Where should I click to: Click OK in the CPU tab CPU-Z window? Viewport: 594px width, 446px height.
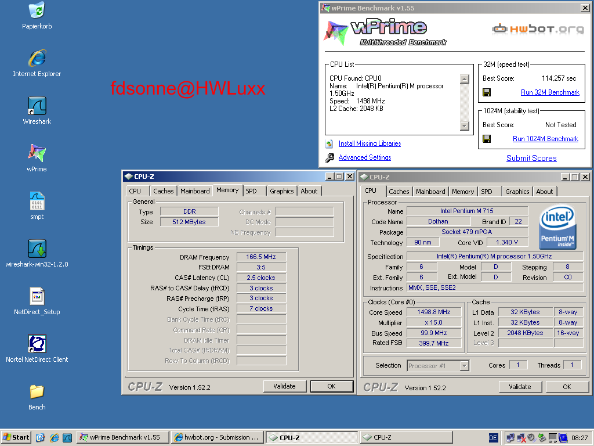(567, 387)
